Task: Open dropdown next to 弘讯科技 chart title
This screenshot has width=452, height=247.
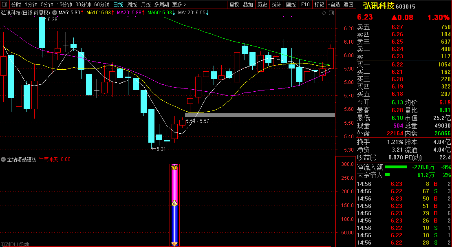Action: pos(54,13)
